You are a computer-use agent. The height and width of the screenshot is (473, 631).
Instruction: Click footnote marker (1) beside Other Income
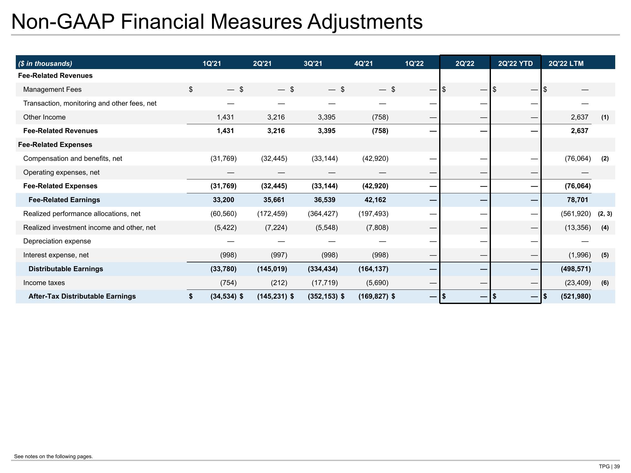tap(605, 117)
